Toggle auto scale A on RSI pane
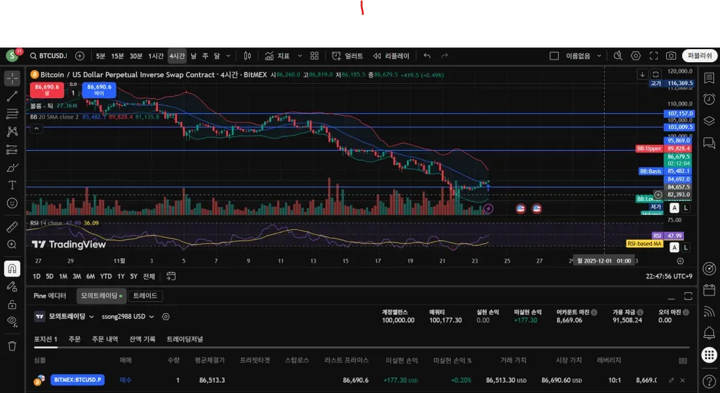The width and height of the screenshot is (720, 393). click(674, 248)
